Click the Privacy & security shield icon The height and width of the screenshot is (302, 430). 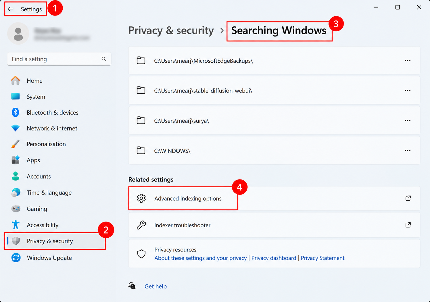[16, 241]
